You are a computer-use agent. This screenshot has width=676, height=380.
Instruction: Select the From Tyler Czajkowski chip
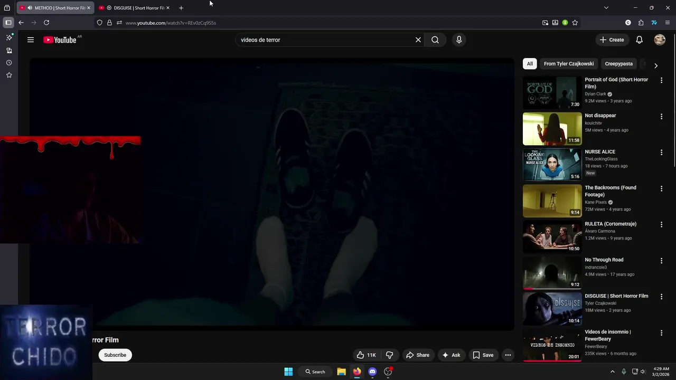pyautogui.click(x=569, y=64)
